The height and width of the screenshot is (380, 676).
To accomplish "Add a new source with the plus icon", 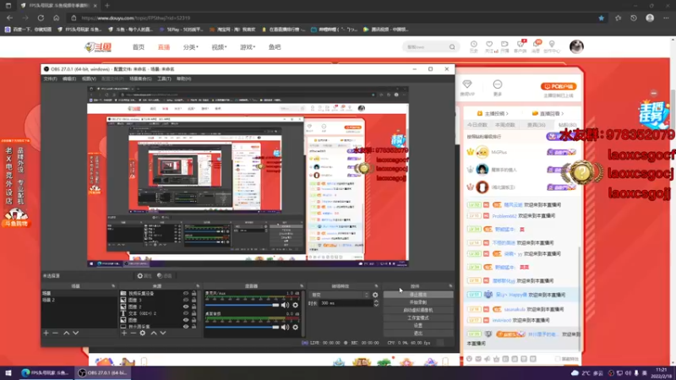I will tap(124, 333).
